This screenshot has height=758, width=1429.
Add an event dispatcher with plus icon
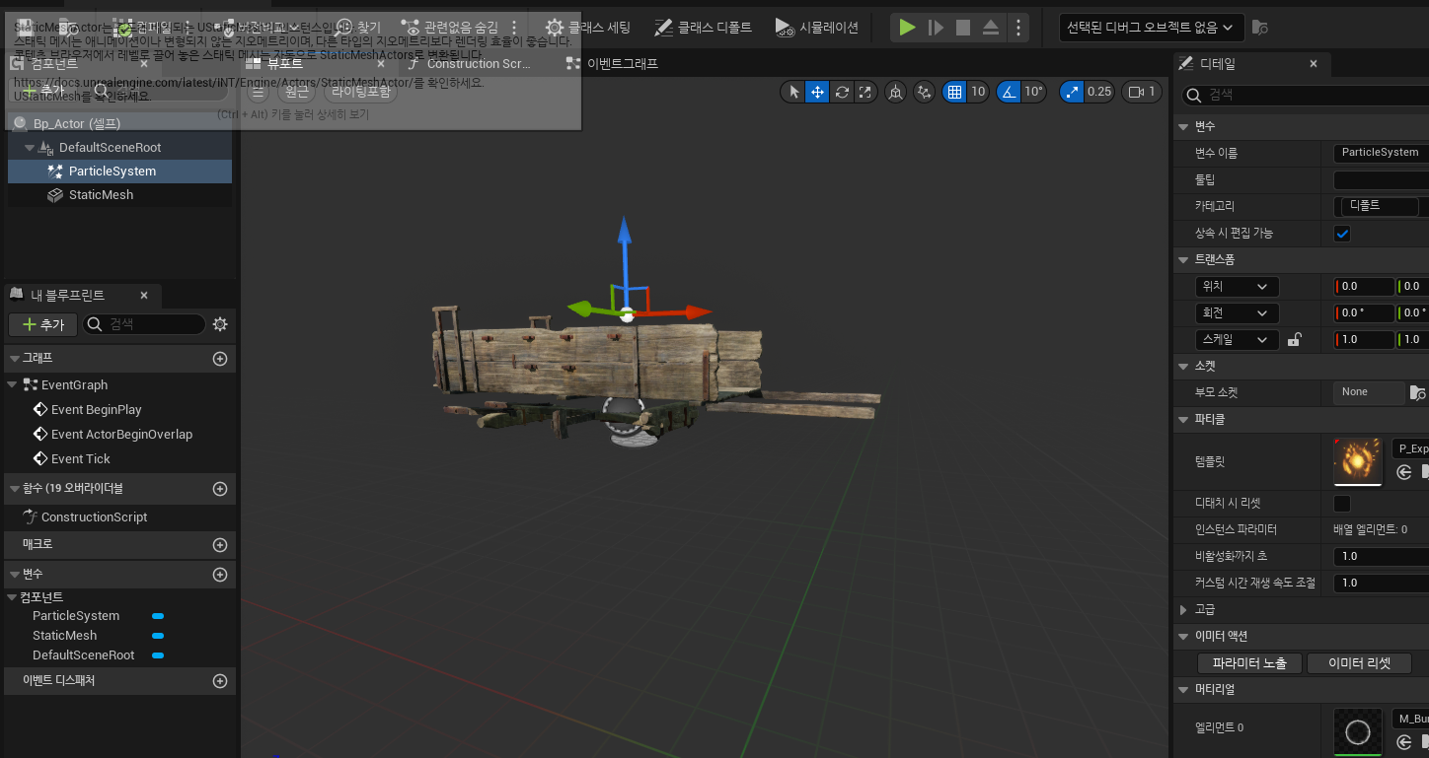tap(220, 681)
